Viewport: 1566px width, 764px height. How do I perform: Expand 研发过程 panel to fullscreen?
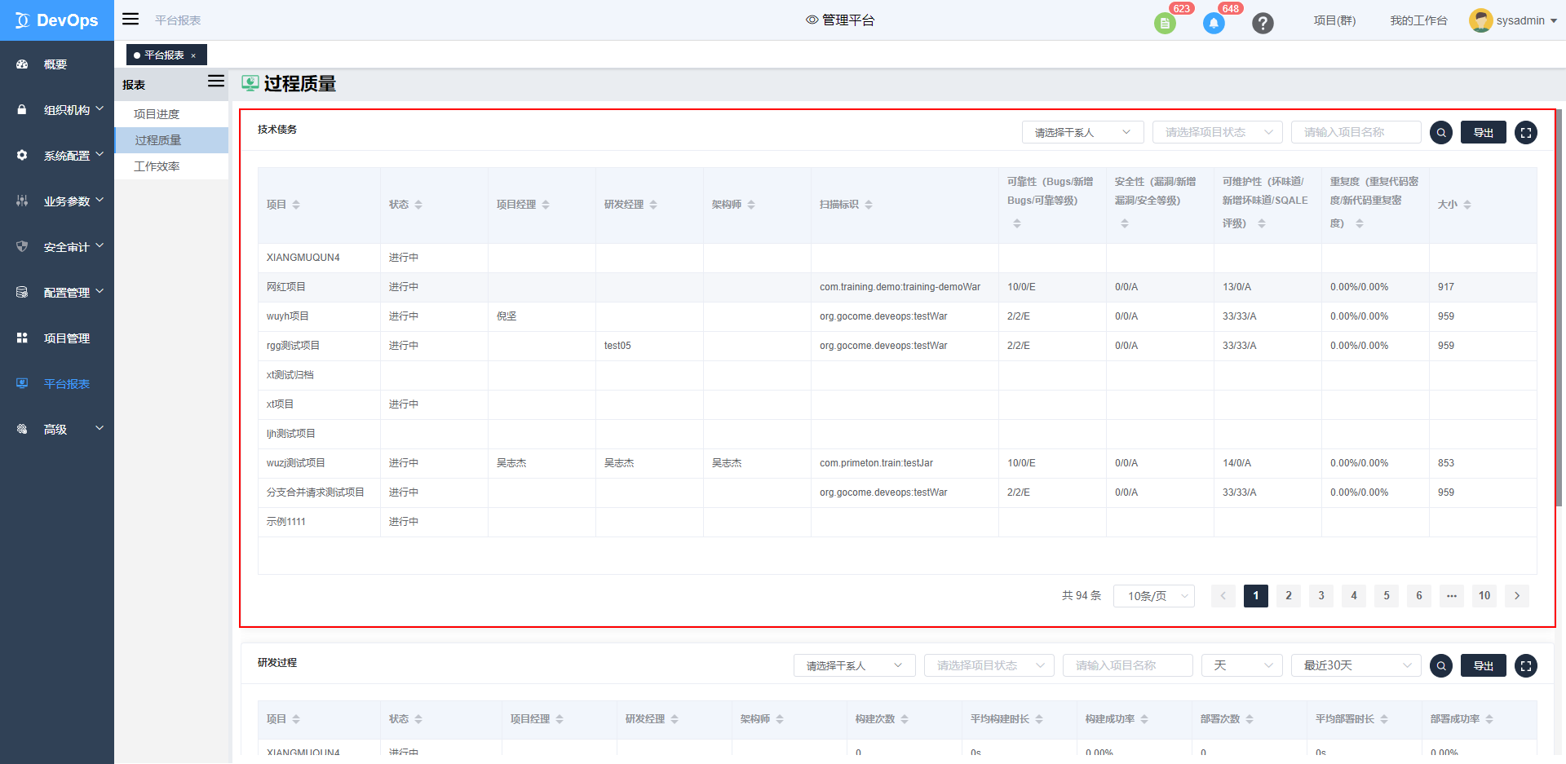pyautogui.click(x=1526, y=666)
